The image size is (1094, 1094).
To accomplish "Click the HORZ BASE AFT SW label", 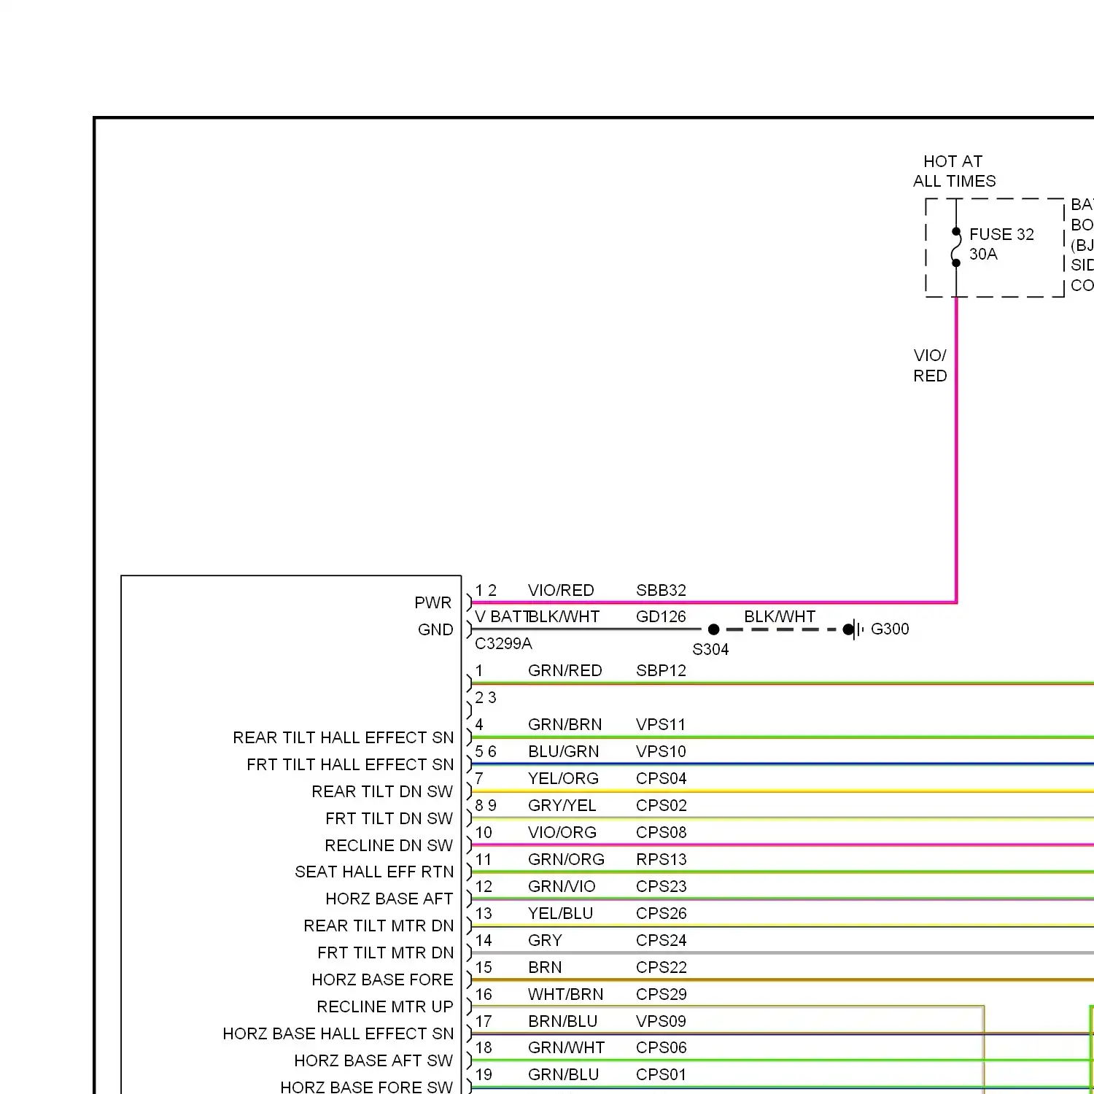I will tap(373, 1060).
